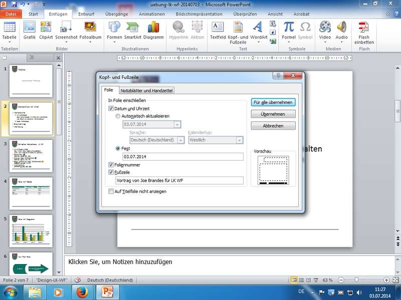This screenshot has height=300, width=401.
Task: Insert a Video from the ribbon
Action: (325, 30)
